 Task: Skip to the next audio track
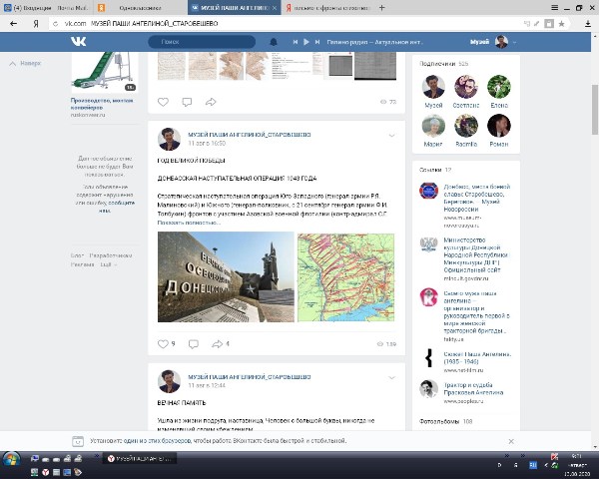click(x=315, y=42)
